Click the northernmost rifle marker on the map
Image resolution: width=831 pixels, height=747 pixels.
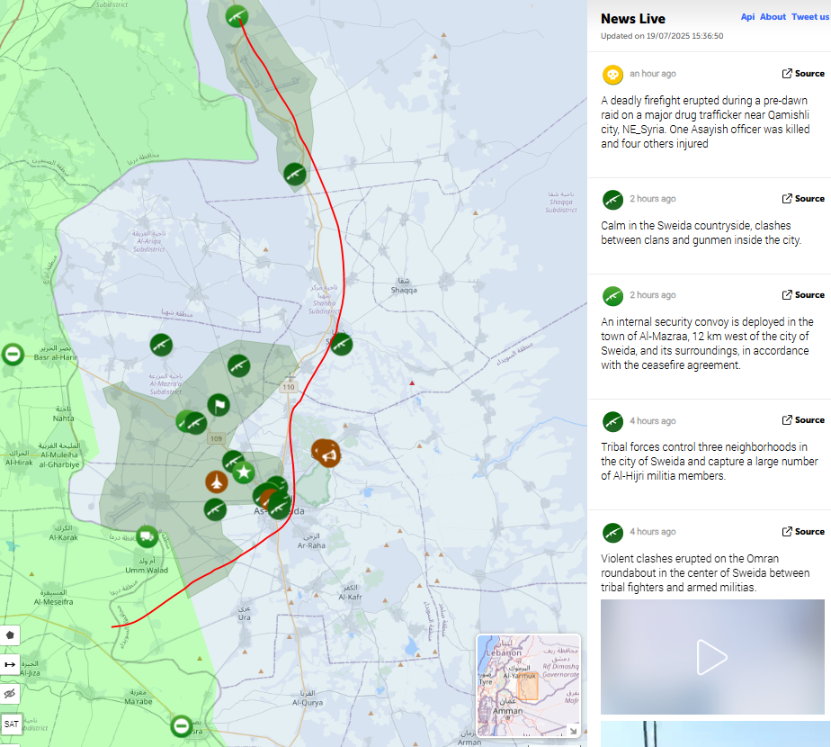[x=237, y=16]
